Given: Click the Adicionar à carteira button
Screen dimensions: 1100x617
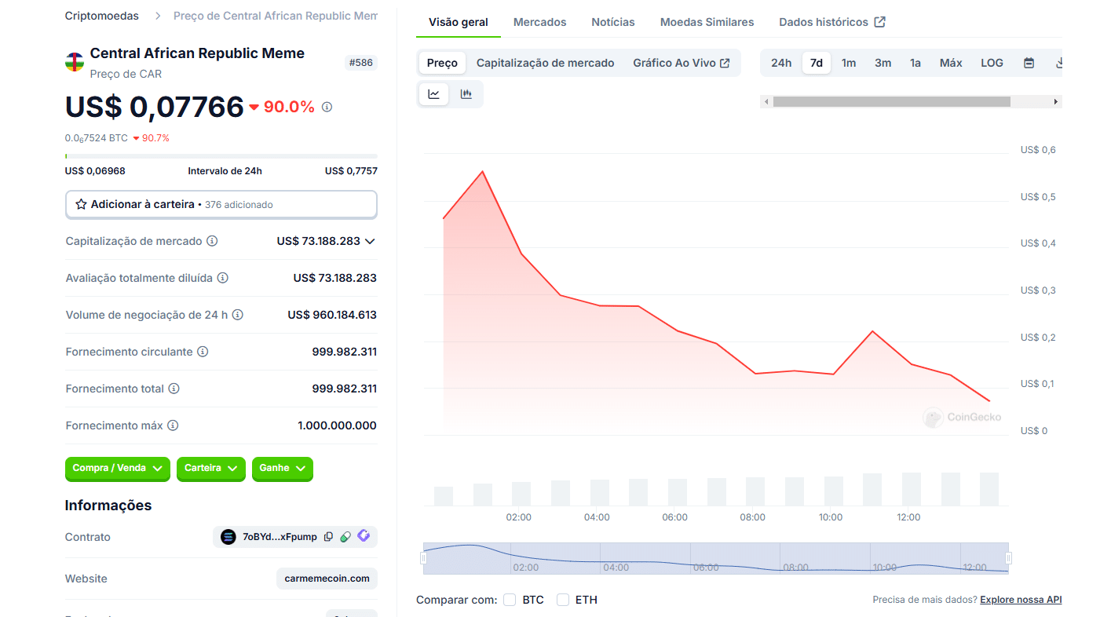Looking at the screenshot, I should pos(221,204).
